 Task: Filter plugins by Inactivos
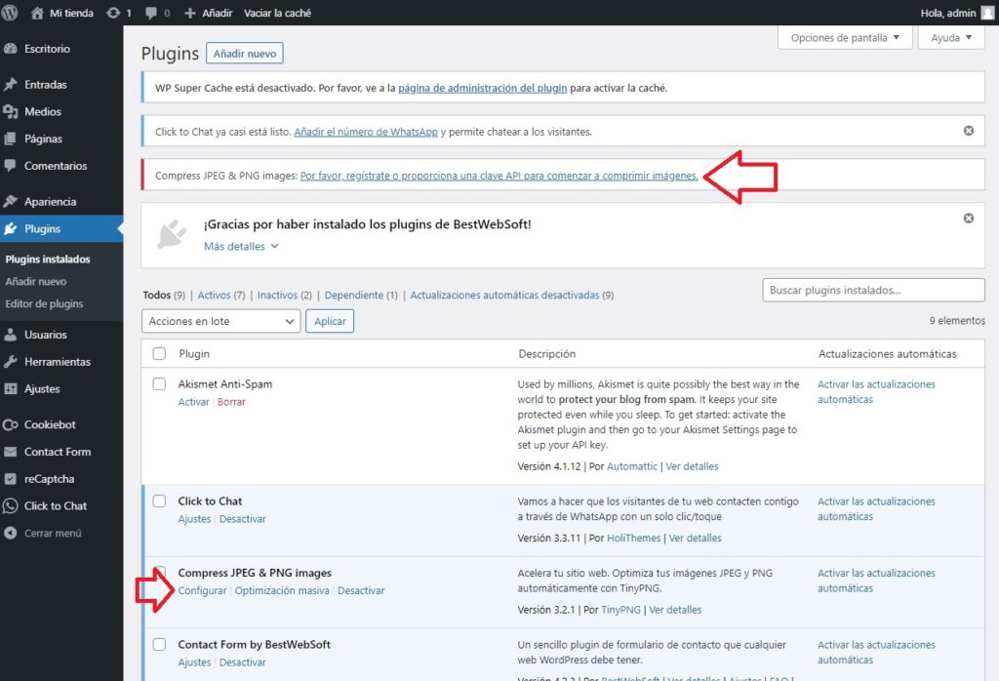(x=277, y=295)
